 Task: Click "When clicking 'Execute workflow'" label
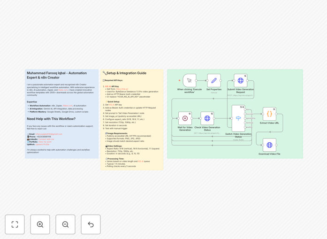(190, 91)
